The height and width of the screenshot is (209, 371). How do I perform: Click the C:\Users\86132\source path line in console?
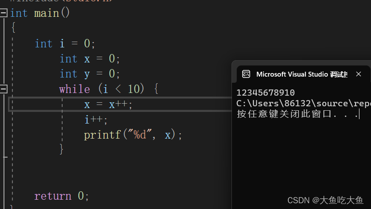click(303, 103)
